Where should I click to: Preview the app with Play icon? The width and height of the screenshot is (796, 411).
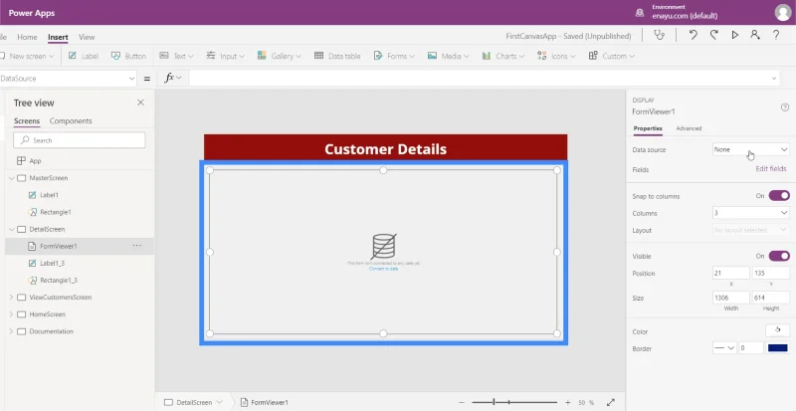[734, 35]
